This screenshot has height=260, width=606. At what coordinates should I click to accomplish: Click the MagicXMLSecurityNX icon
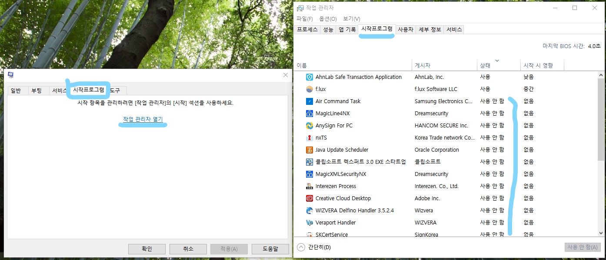pos(310,174)
